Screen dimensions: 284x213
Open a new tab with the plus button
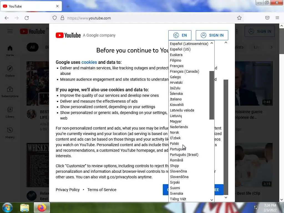pos(68,6)
